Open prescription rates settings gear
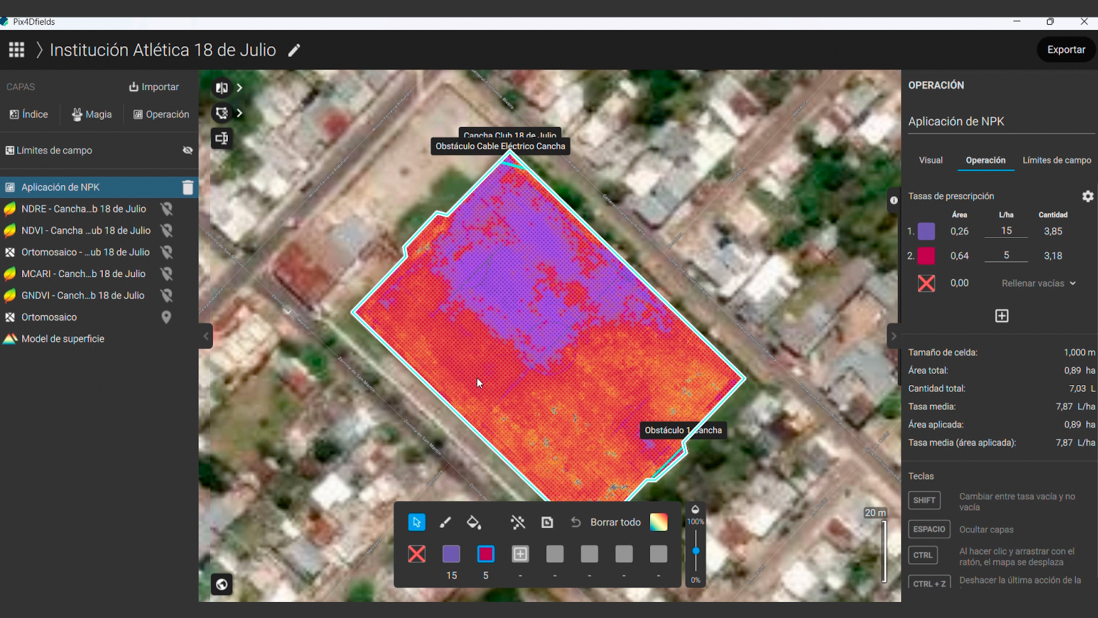The width and height of the screenshot is (1098, 618). [1087, 196]
